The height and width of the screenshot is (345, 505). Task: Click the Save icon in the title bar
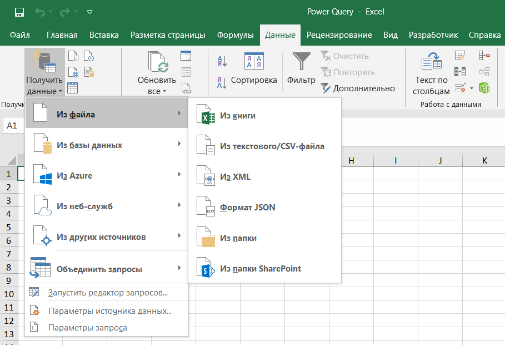coord(19,12)
